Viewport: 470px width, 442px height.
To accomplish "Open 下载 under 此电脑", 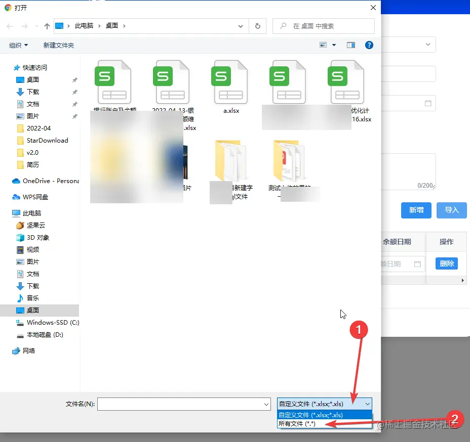I will pyautogui.click(x=33, y=286).
